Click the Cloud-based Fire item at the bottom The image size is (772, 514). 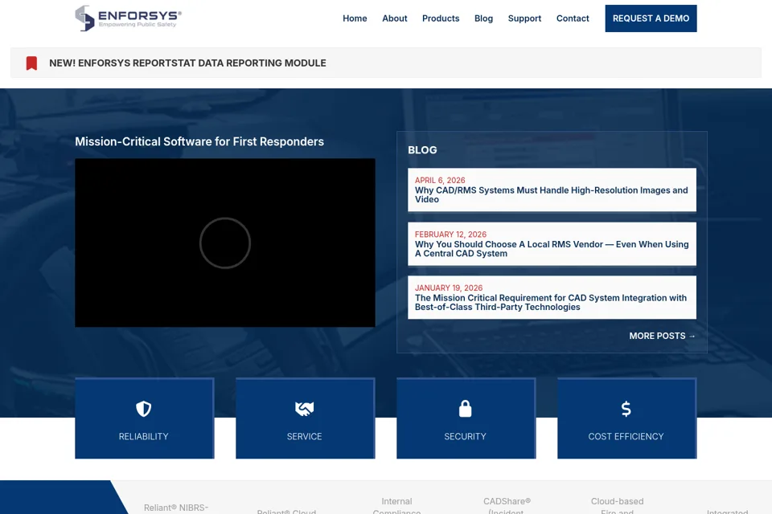[x=618, y=506]
